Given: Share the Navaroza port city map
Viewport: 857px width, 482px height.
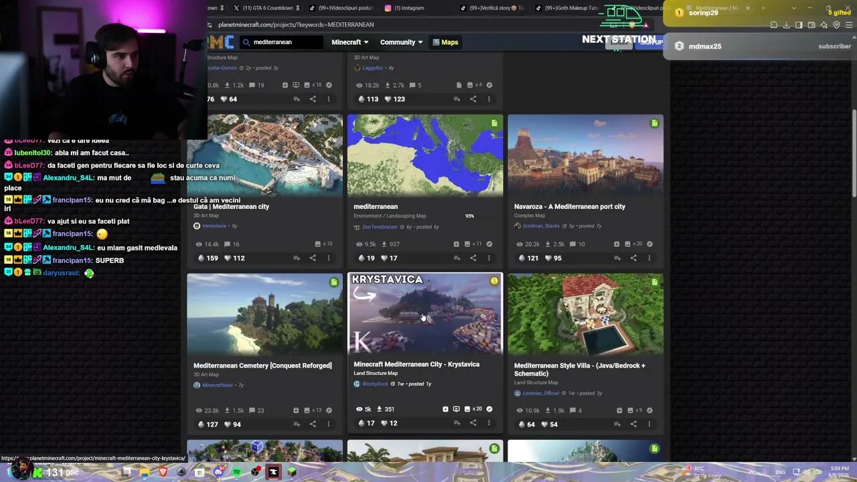Looking at the screenshot, I should [633, 258].
